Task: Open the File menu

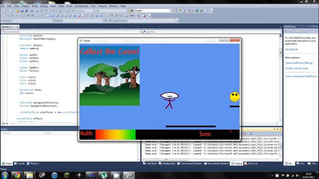Action: (2, 6)
